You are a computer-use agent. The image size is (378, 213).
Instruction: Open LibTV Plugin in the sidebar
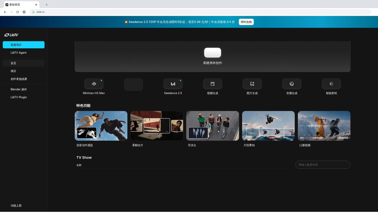click(24, 97)
